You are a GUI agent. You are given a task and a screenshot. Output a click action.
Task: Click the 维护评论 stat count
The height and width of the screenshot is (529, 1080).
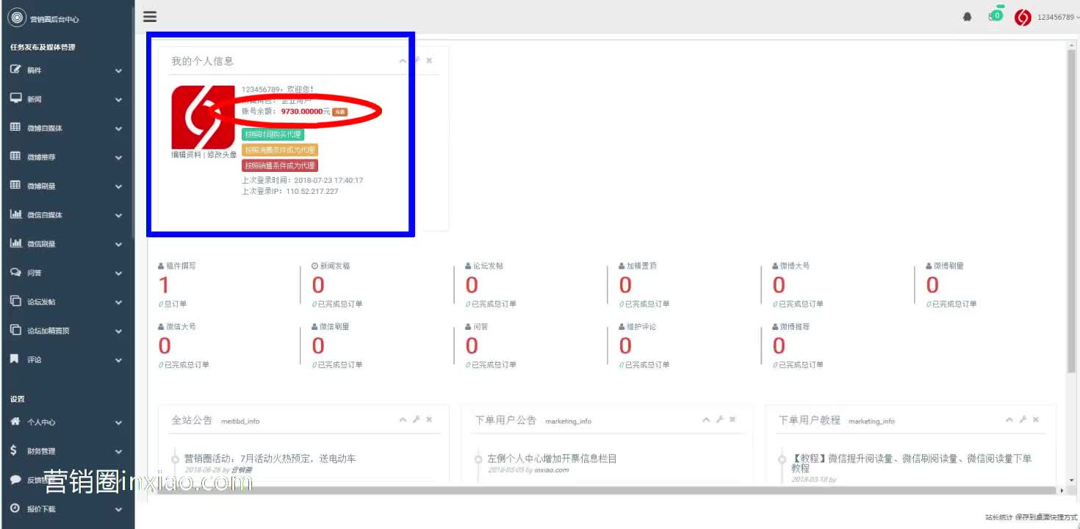625,346
